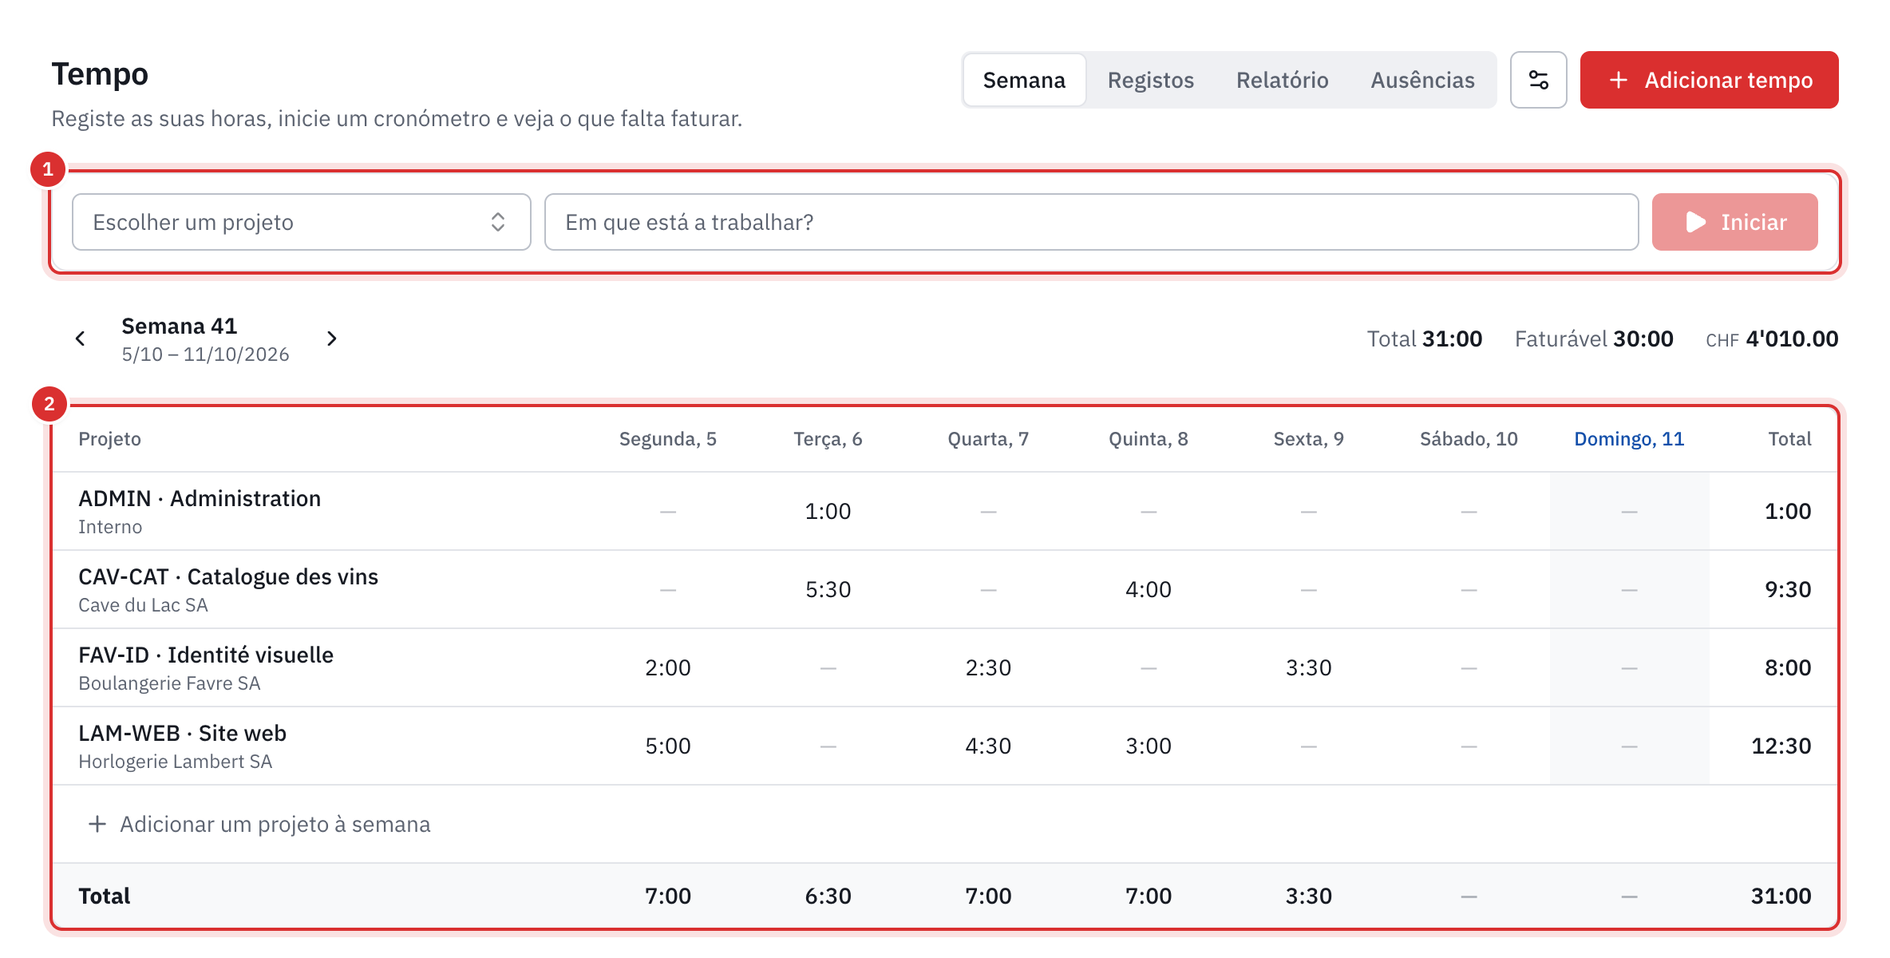This screenshot has width=1890, height=958.
Task: Edit FAV-ID Quarta 2:30 cell
Action: pos(988,667)
